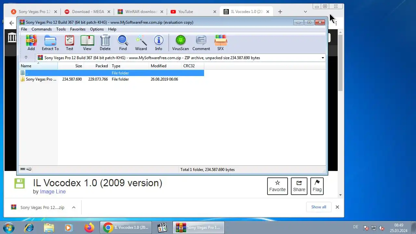416x234 pixels.
Task: Sort by the Modified column header
Action: 165,66
